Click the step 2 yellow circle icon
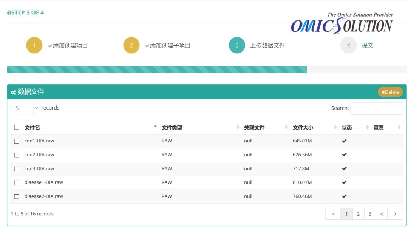 131,45
